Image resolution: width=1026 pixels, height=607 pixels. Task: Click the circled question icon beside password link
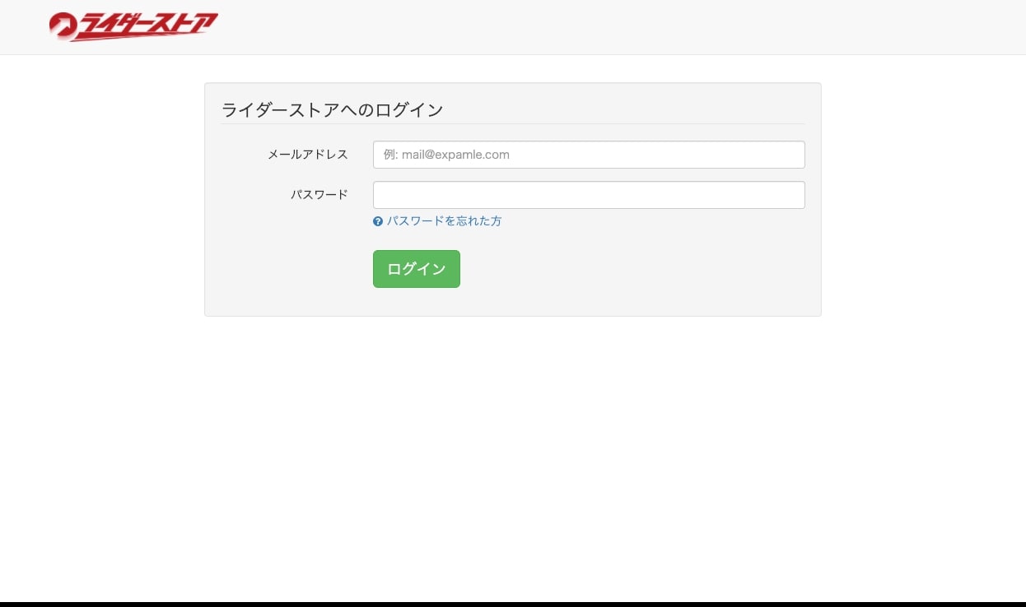(x=378, y=220)
